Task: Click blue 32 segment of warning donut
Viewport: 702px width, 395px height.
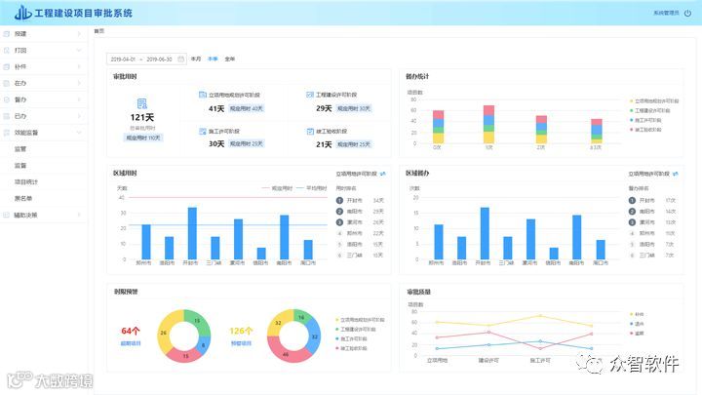Action: tap(315, 336)
